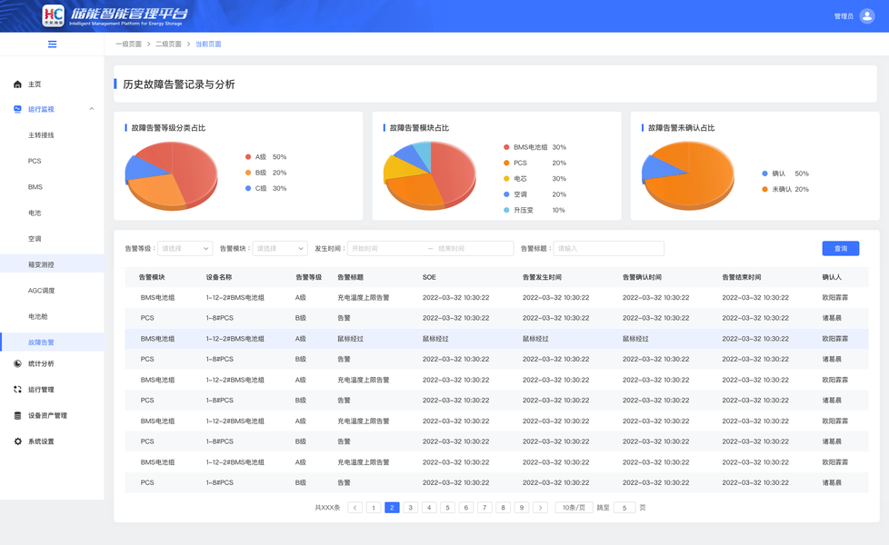Click the B级 orange legend dot
Screen dimensions: 889x545
point(248,173)
